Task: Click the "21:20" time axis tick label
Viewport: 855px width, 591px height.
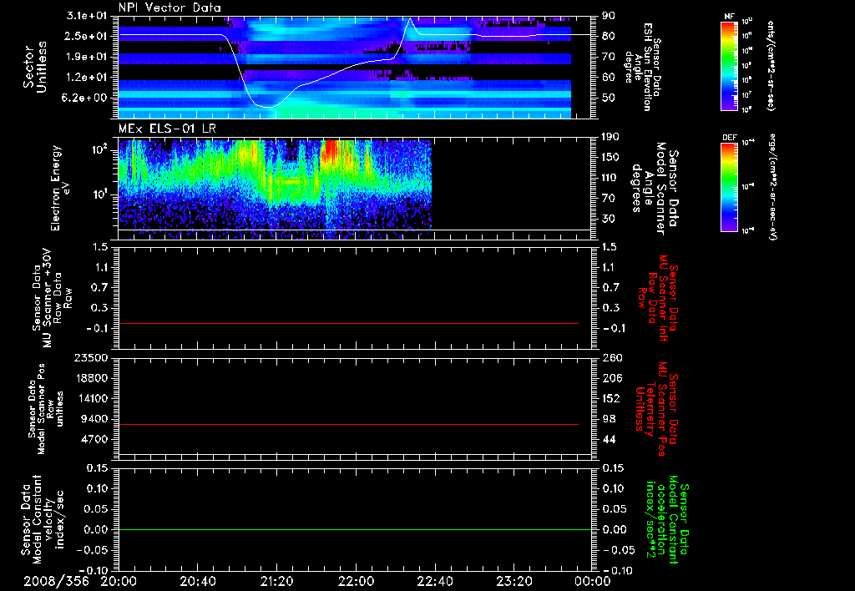Action: pyautogui.click(x=276, y=581)
